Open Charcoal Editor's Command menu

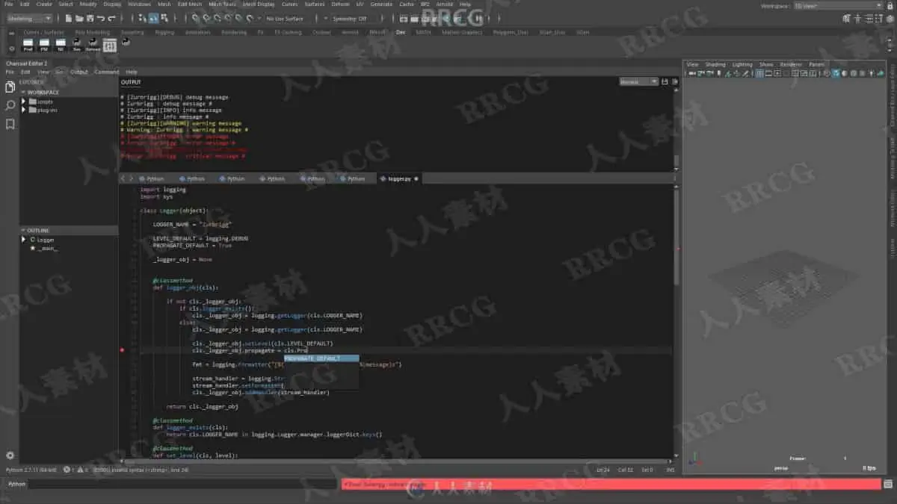106,72
